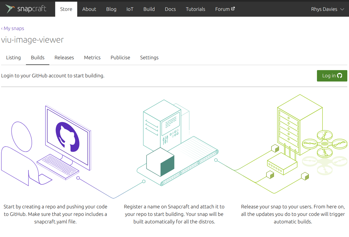Screen dimensions: 349x237
Task: Go to the About page
Action: 89,9
